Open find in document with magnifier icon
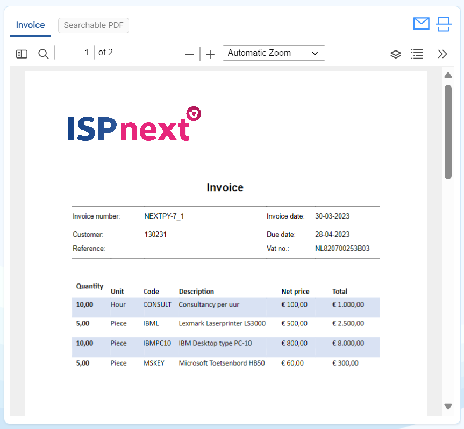Screen dimensions: 464x429 point(43,54)
